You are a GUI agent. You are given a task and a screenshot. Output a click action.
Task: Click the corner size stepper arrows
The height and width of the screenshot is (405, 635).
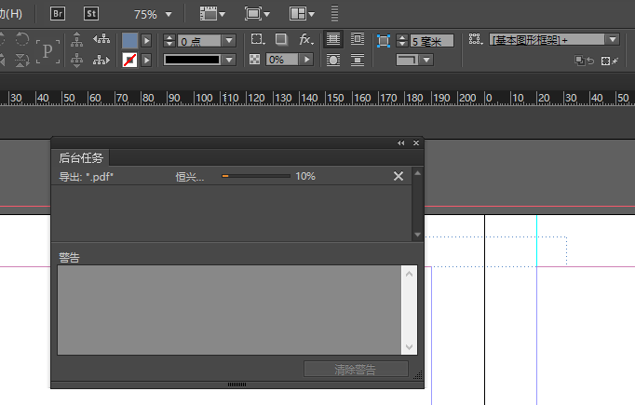(x=402, y=41)
